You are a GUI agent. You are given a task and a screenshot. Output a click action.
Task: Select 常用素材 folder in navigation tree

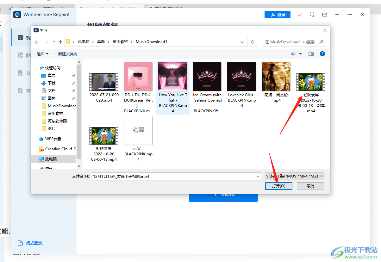pos(52,114)
